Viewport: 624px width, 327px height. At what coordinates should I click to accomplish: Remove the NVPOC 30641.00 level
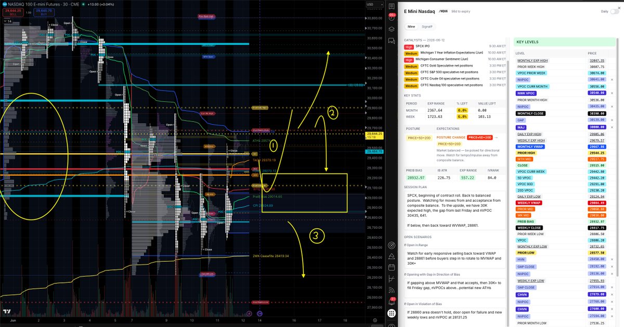point(612,80)
